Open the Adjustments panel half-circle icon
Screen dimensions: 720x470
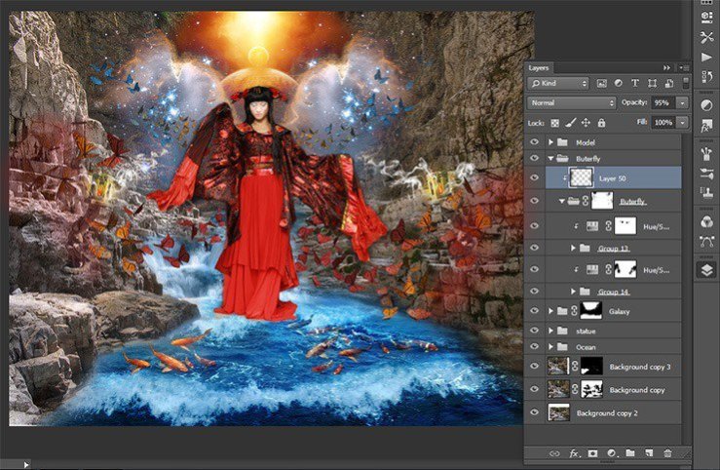pyautogui.click(x=706, y=105)
